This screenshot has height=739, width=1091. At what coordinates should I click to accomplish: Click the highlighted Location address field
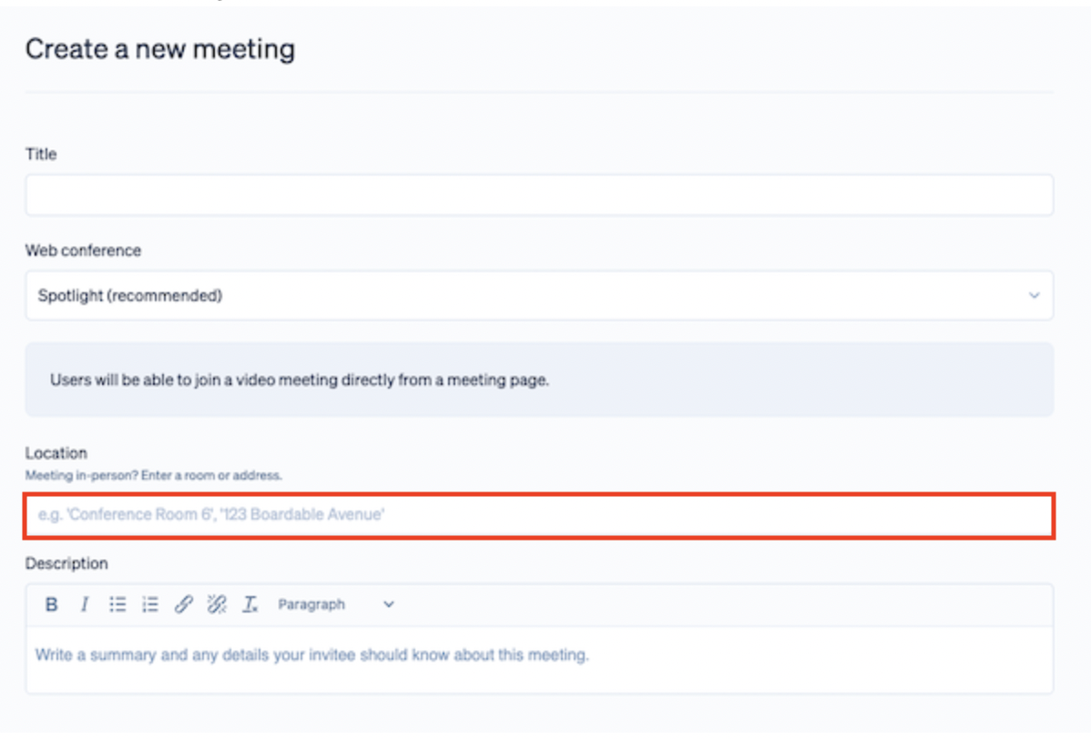pos(539,514)
